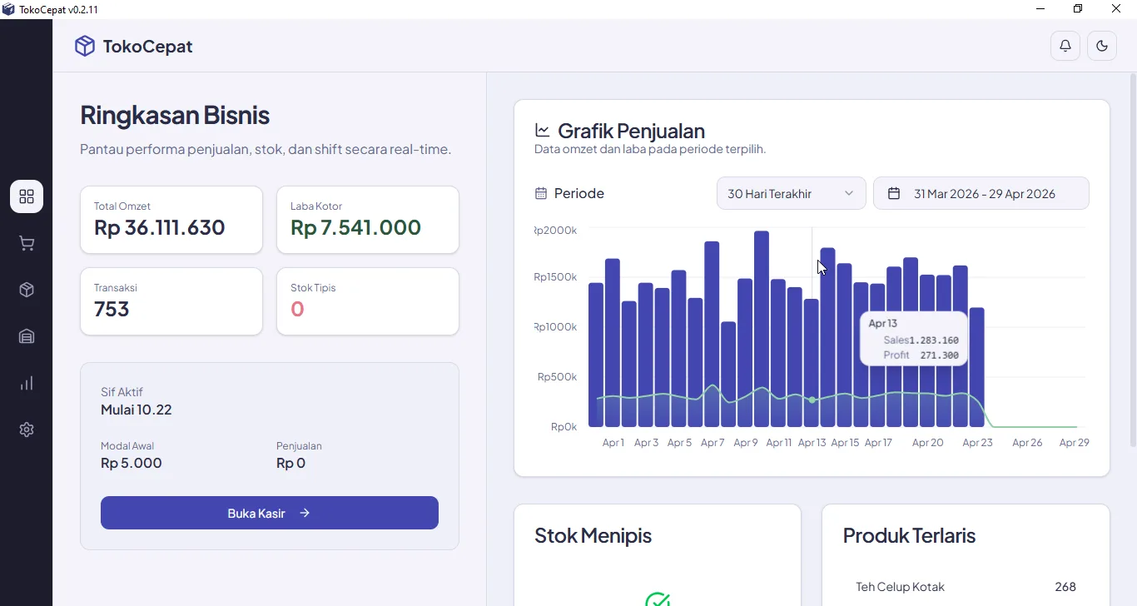
Task: Click the TokoCepat box logo icon
Action: [85, 46]
